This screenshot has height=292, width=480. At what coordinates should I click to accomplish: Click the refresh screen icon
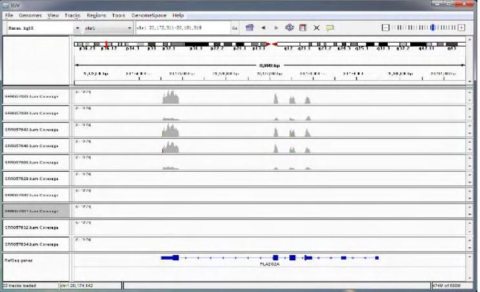(289, 28)
